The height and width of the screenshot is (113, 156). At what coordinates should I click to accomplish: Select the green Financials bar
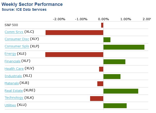[x=114, y=62]
